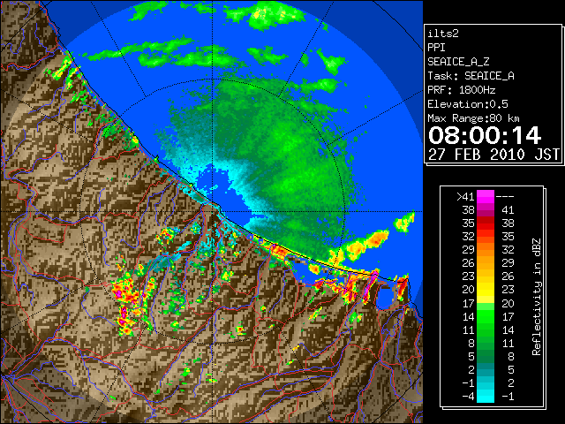
Task: Click the 'ilts2' radar site label
Action: click(443, 34)
